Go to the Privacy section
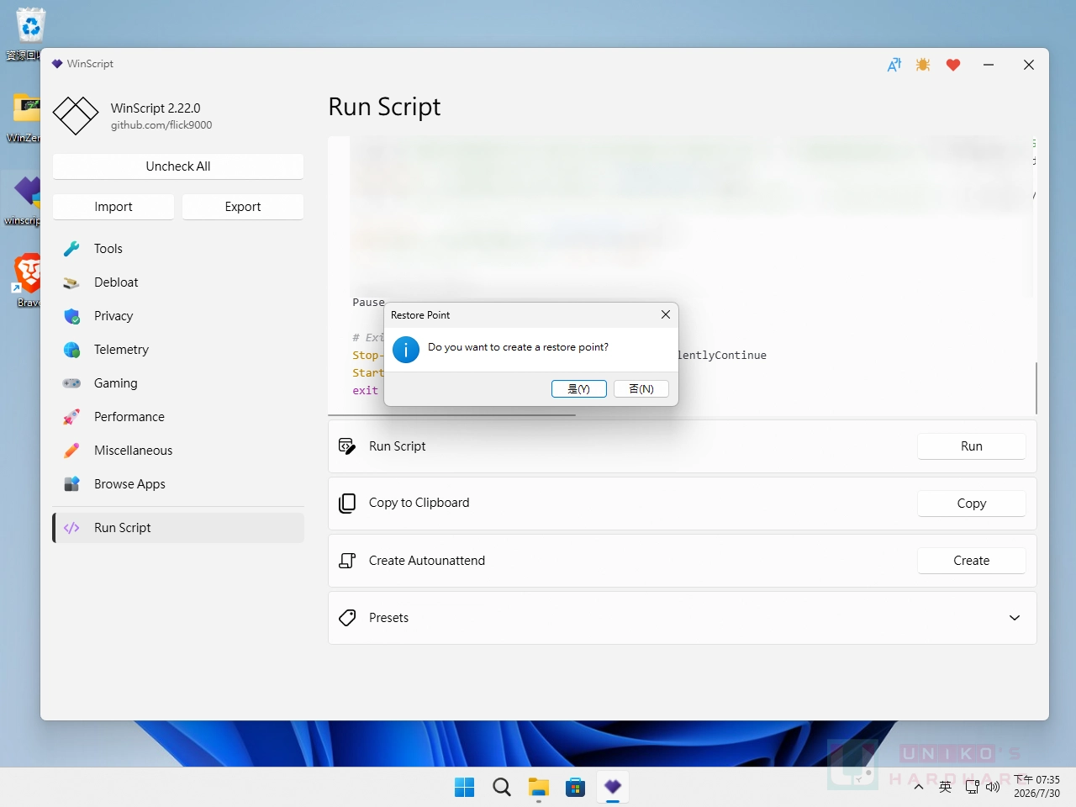Viewport: 1076px width, 807px height. (178, 316)
